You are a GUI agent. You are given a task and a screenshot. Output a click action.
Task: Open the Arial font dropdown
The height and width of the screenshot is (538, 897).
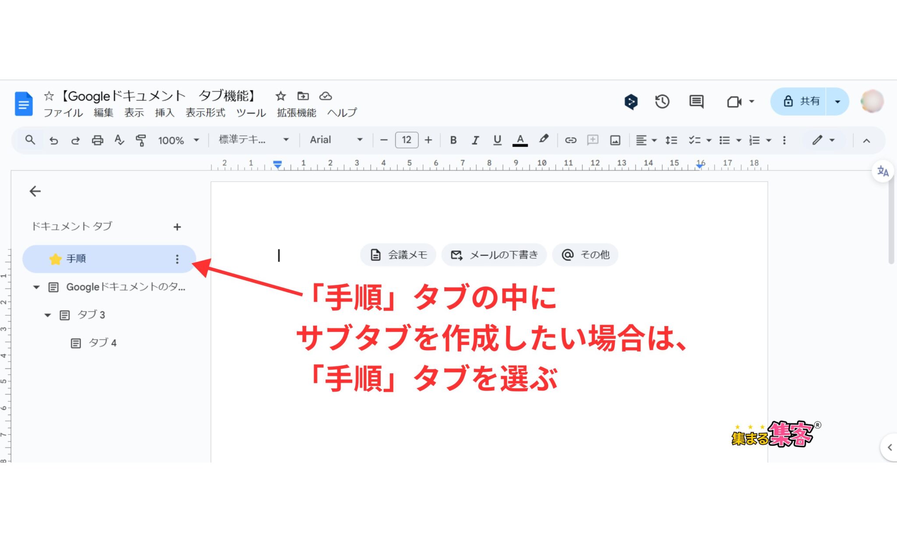pyautogui.click(x=336, y=140)
